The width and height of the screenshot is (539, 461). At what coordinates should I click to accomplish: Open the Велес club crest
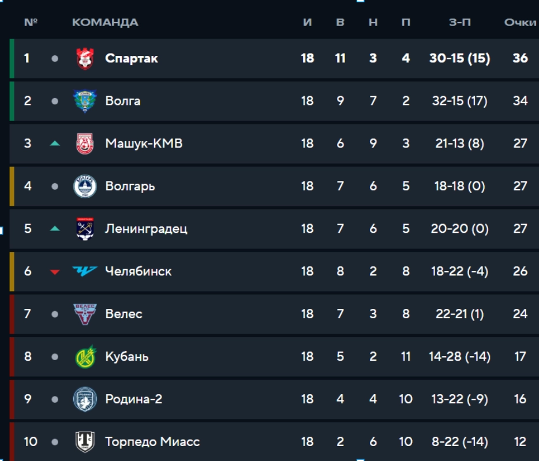click(85, 314)
